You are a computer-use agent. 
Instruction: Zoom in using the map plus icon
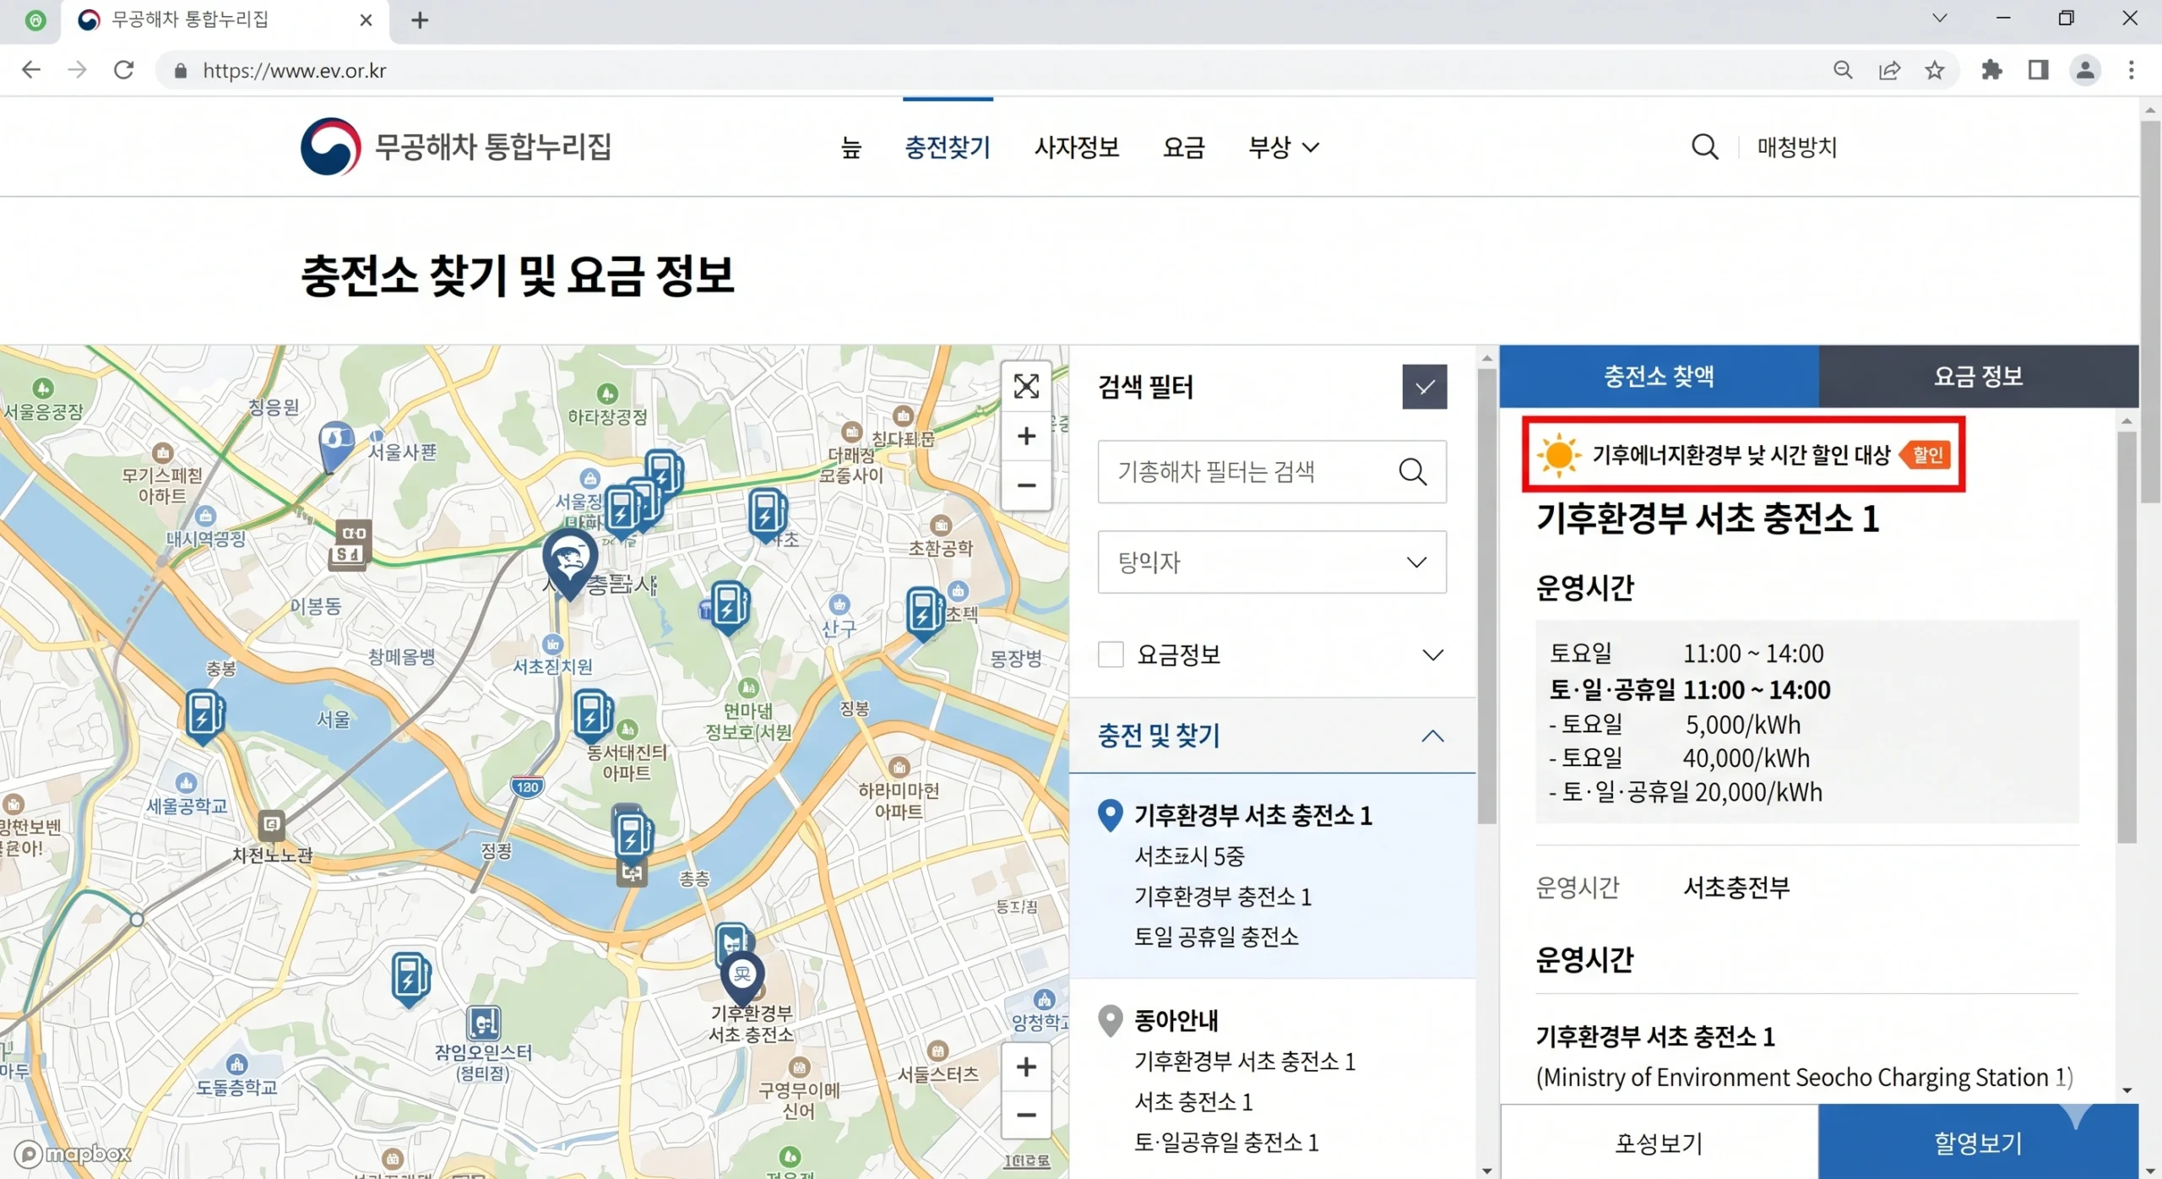tap(1026, 436)
